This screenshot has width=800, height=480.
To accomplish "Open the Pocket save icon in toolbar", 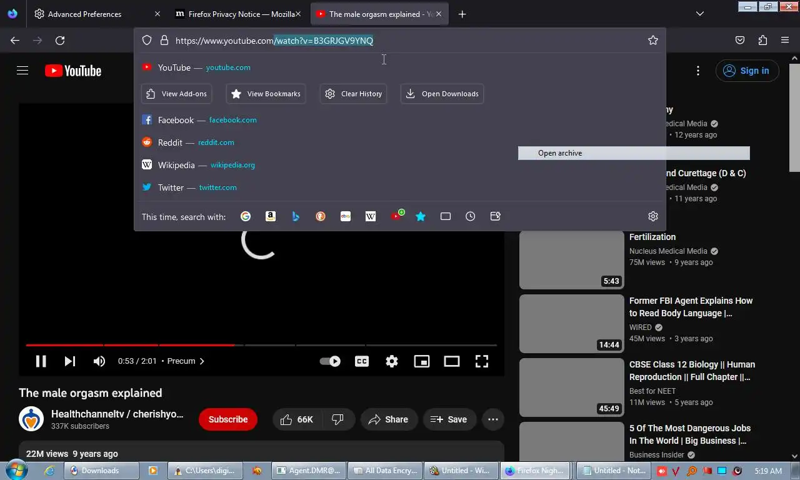I will pyautogui.click(x=740, y=41).
